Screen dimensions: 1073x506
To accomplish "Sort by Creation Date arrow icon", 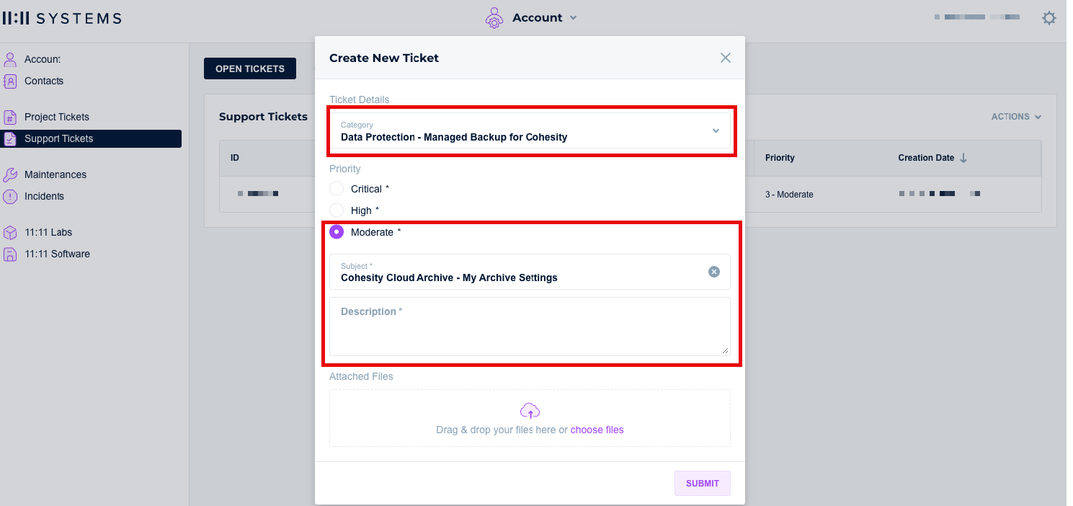I will (x=963, y=158).
